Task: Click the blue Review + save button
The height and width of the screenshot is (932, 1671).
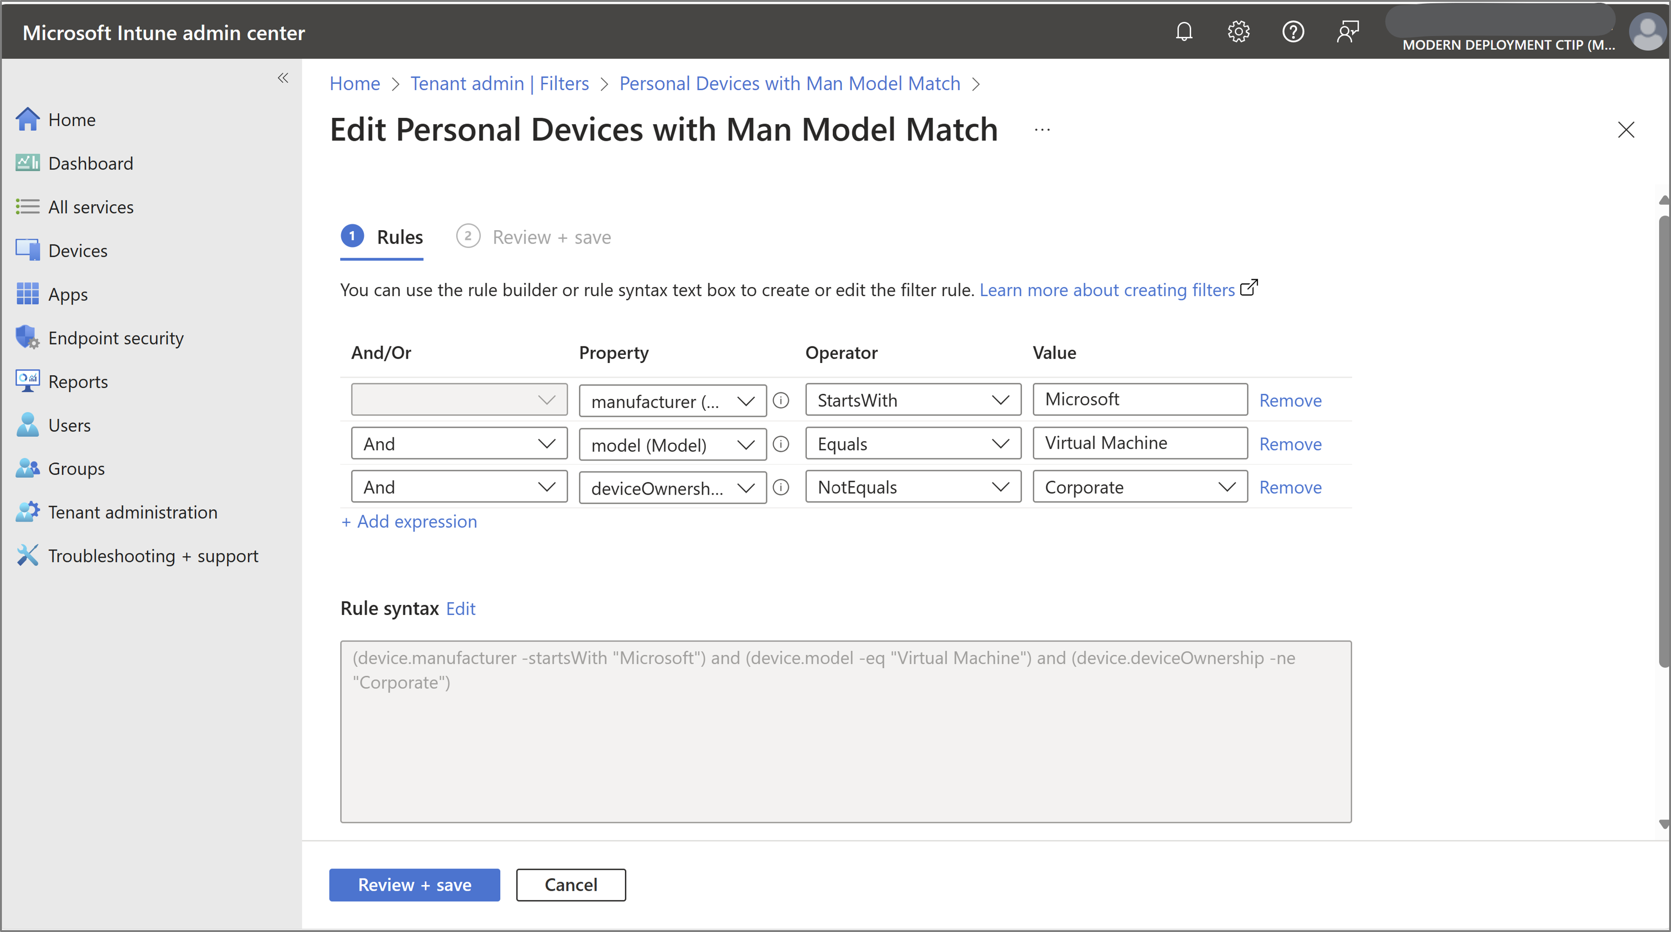Action: [x=414, y=885]
